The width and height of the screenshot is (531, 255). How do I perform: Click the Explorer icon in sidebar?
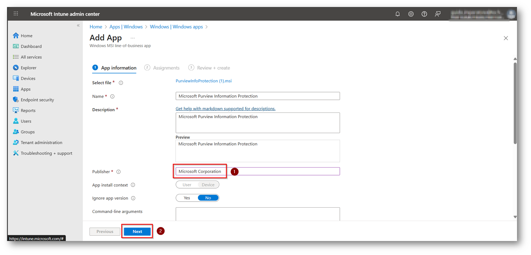(x=16, y=67)
